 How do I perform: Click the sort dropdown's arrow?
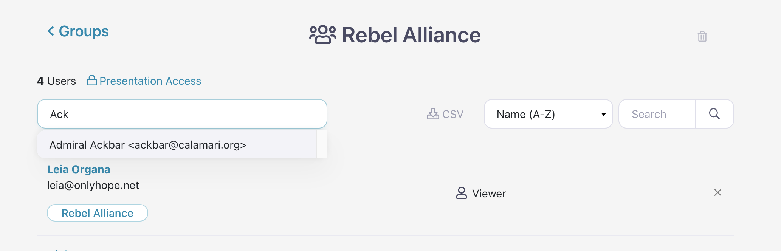[603, 114]
